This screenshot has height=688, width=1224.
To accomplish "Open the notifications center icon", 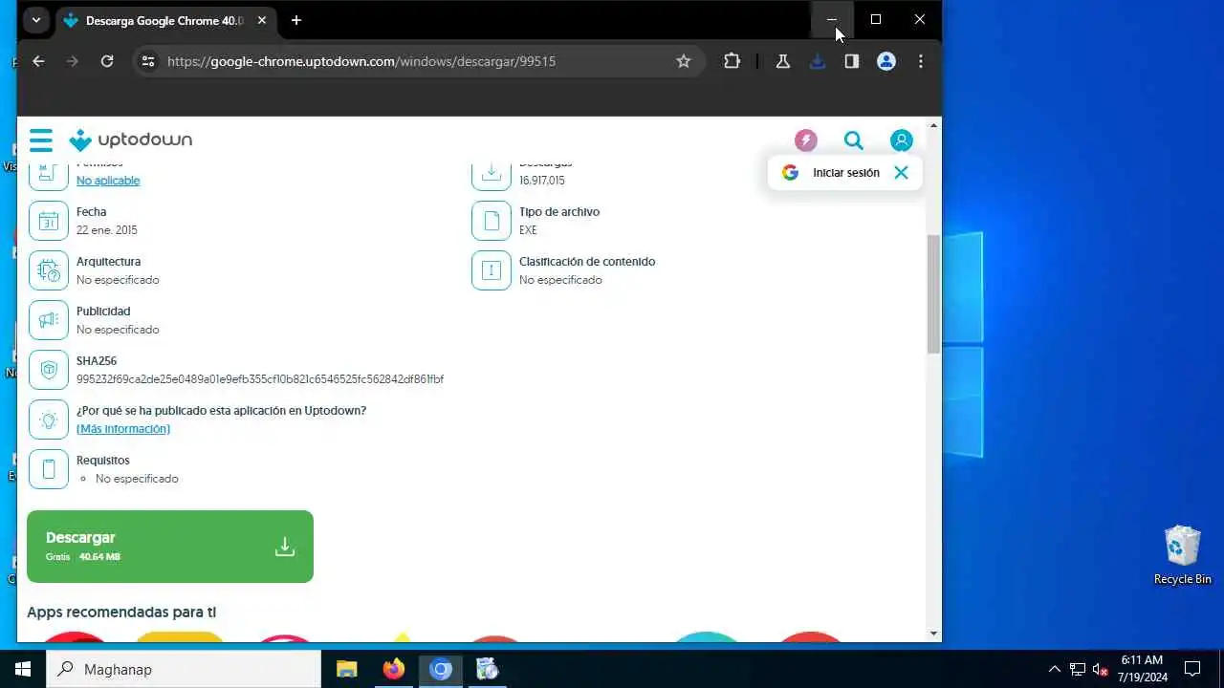I will [x=1192, y=669].
